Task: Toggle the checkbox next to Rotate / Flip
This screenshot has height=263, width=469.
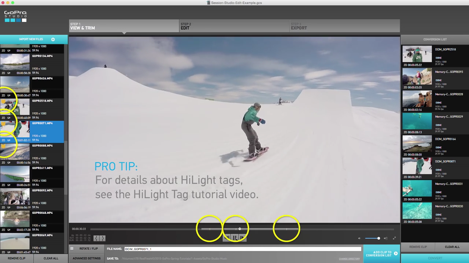Action: tap(72, 248)
